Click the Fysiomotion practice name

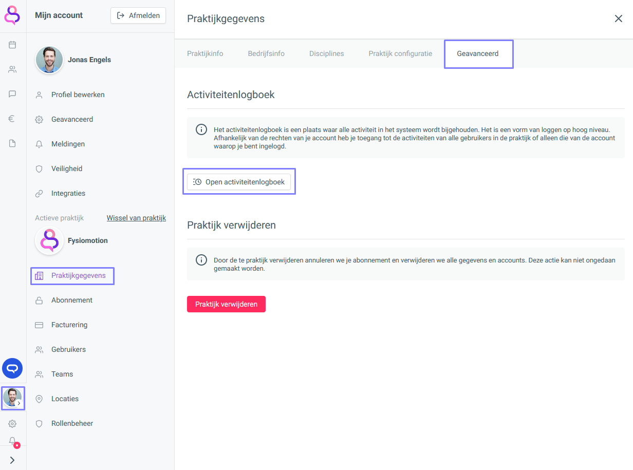tap(88, 240)
